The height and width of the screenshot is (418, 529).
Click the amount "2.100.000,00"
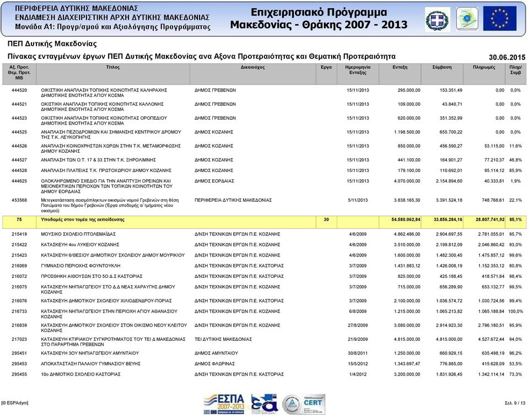coord(407,301)
